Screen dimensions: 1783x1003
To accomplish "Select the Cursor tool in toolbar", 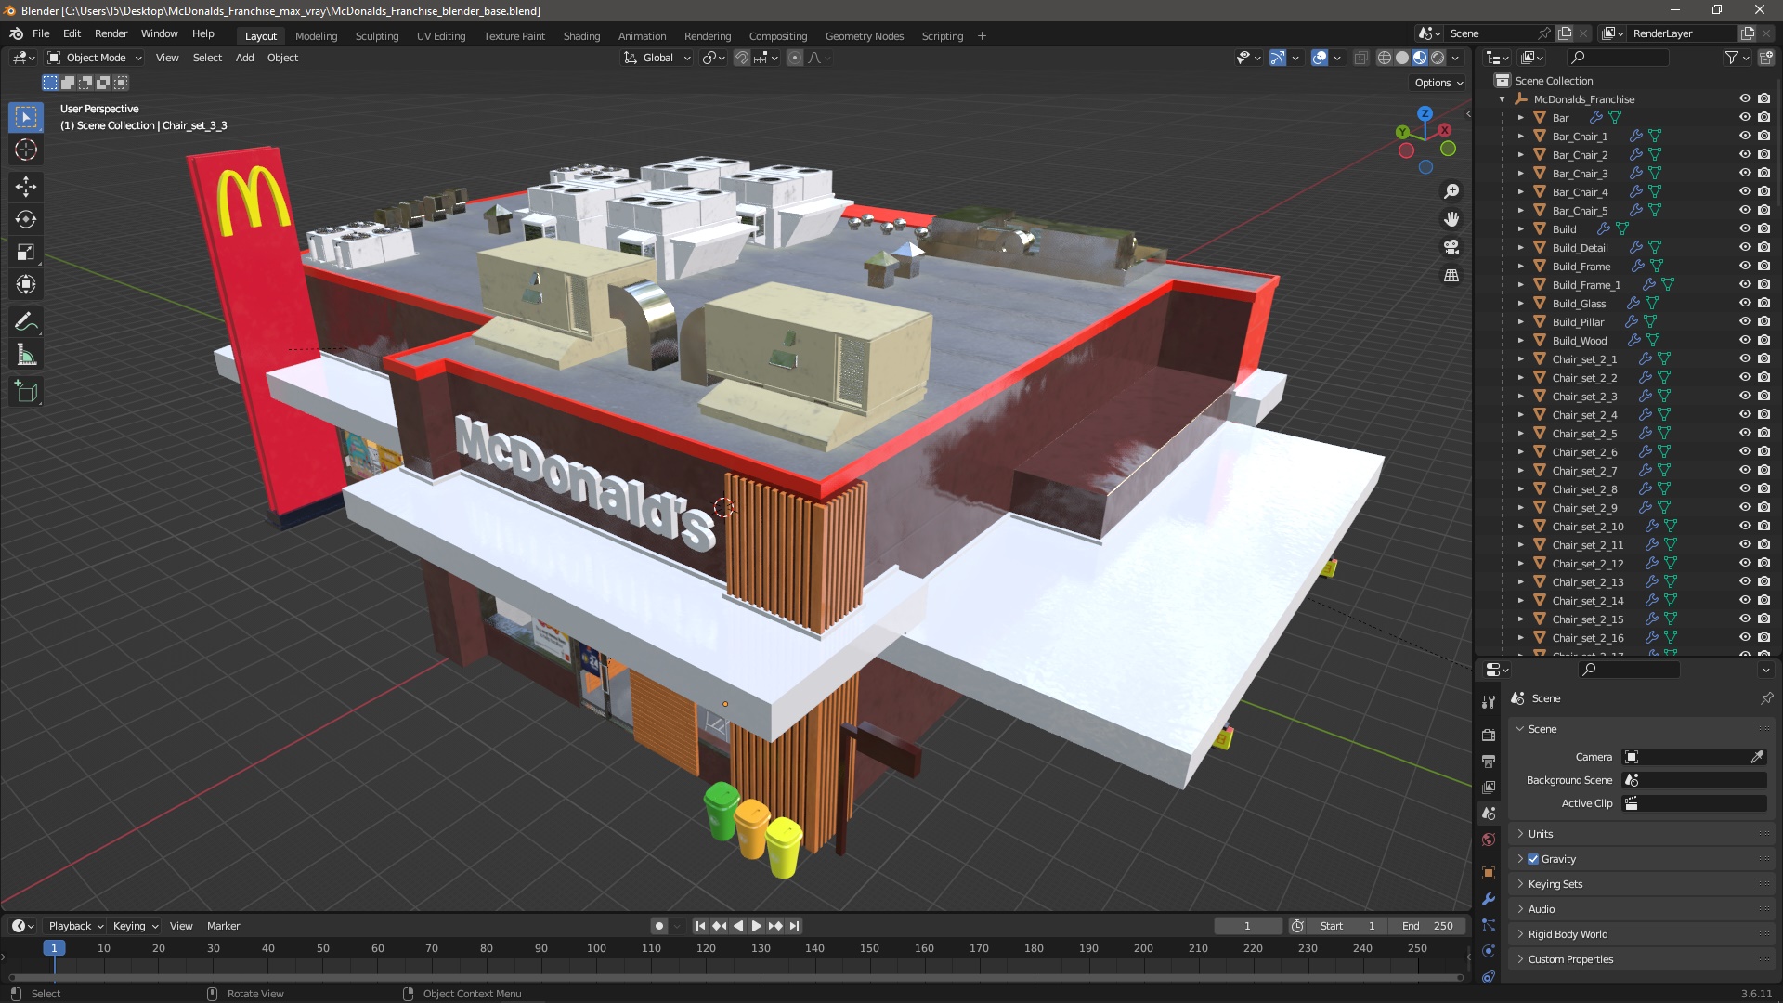I will pyautogui.click(x=26, y=150).
